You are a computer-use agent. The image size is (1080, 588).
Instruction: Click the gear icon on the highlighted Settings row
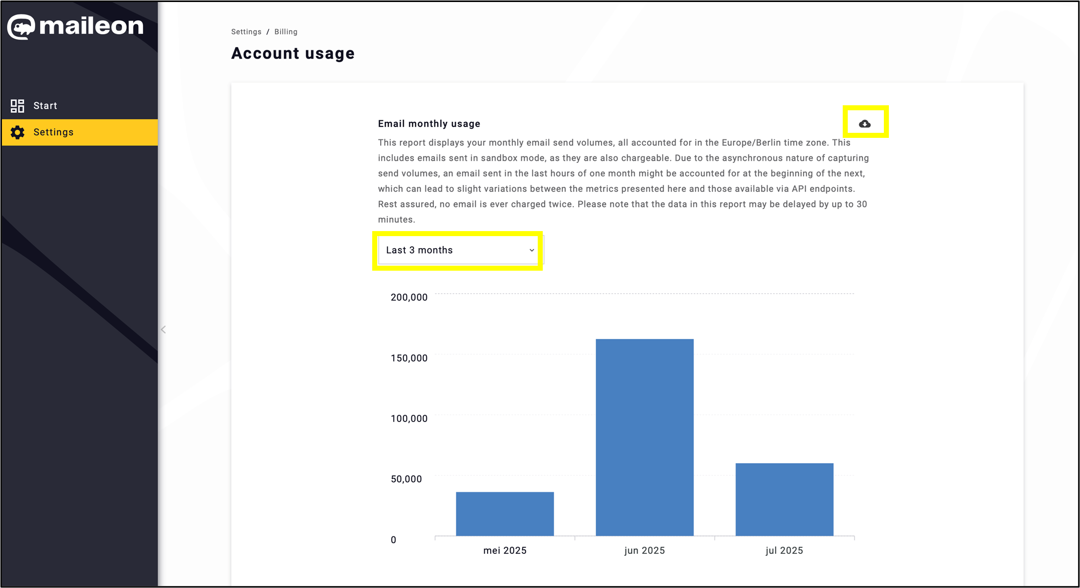17,132
